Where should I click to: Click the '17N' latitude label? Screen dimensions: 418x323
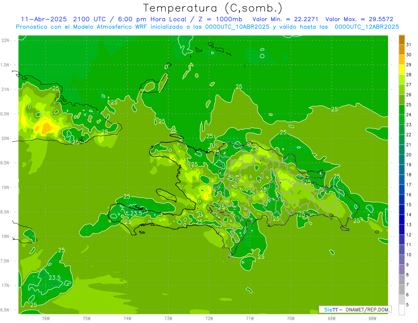[5, 285]
